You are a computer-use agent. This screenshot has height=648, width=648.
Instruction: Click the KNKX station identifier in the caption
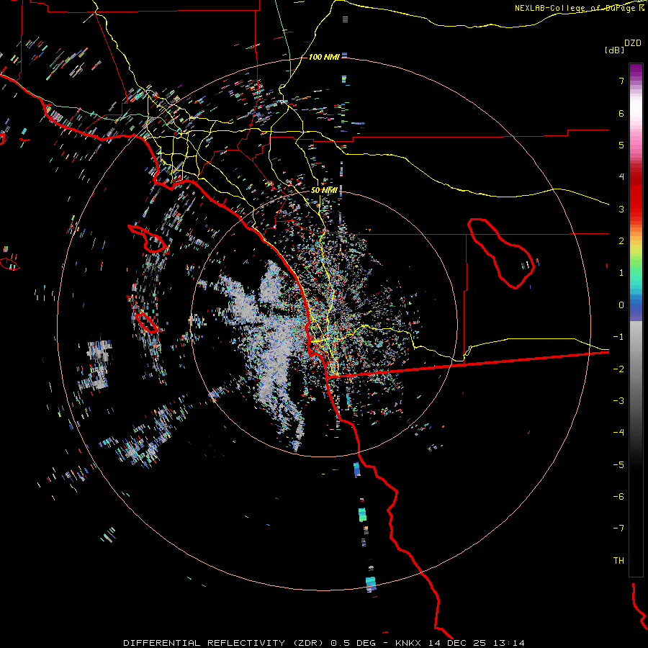click(409, 643)
